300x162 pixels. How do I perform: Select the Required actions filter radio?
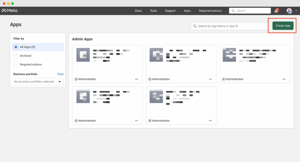point(16,65)
